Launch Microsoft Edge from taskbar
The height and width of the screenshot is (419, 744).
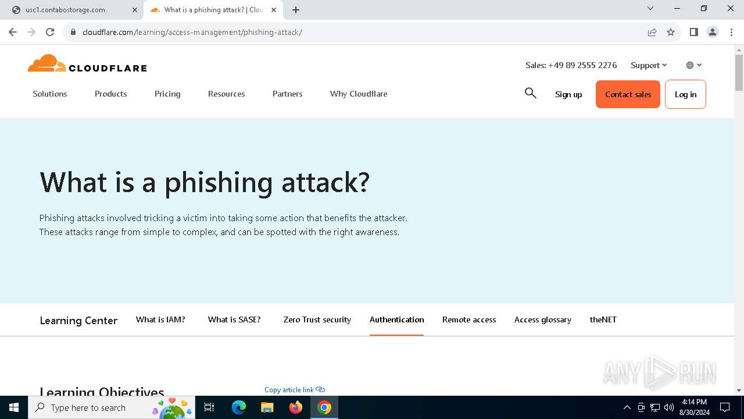(x=239, y=407)
